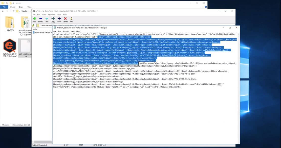The height and width of the screenshot is (148, 281).
Task: Click the forward arrow in File Explorer
Action: coord(7,11)
